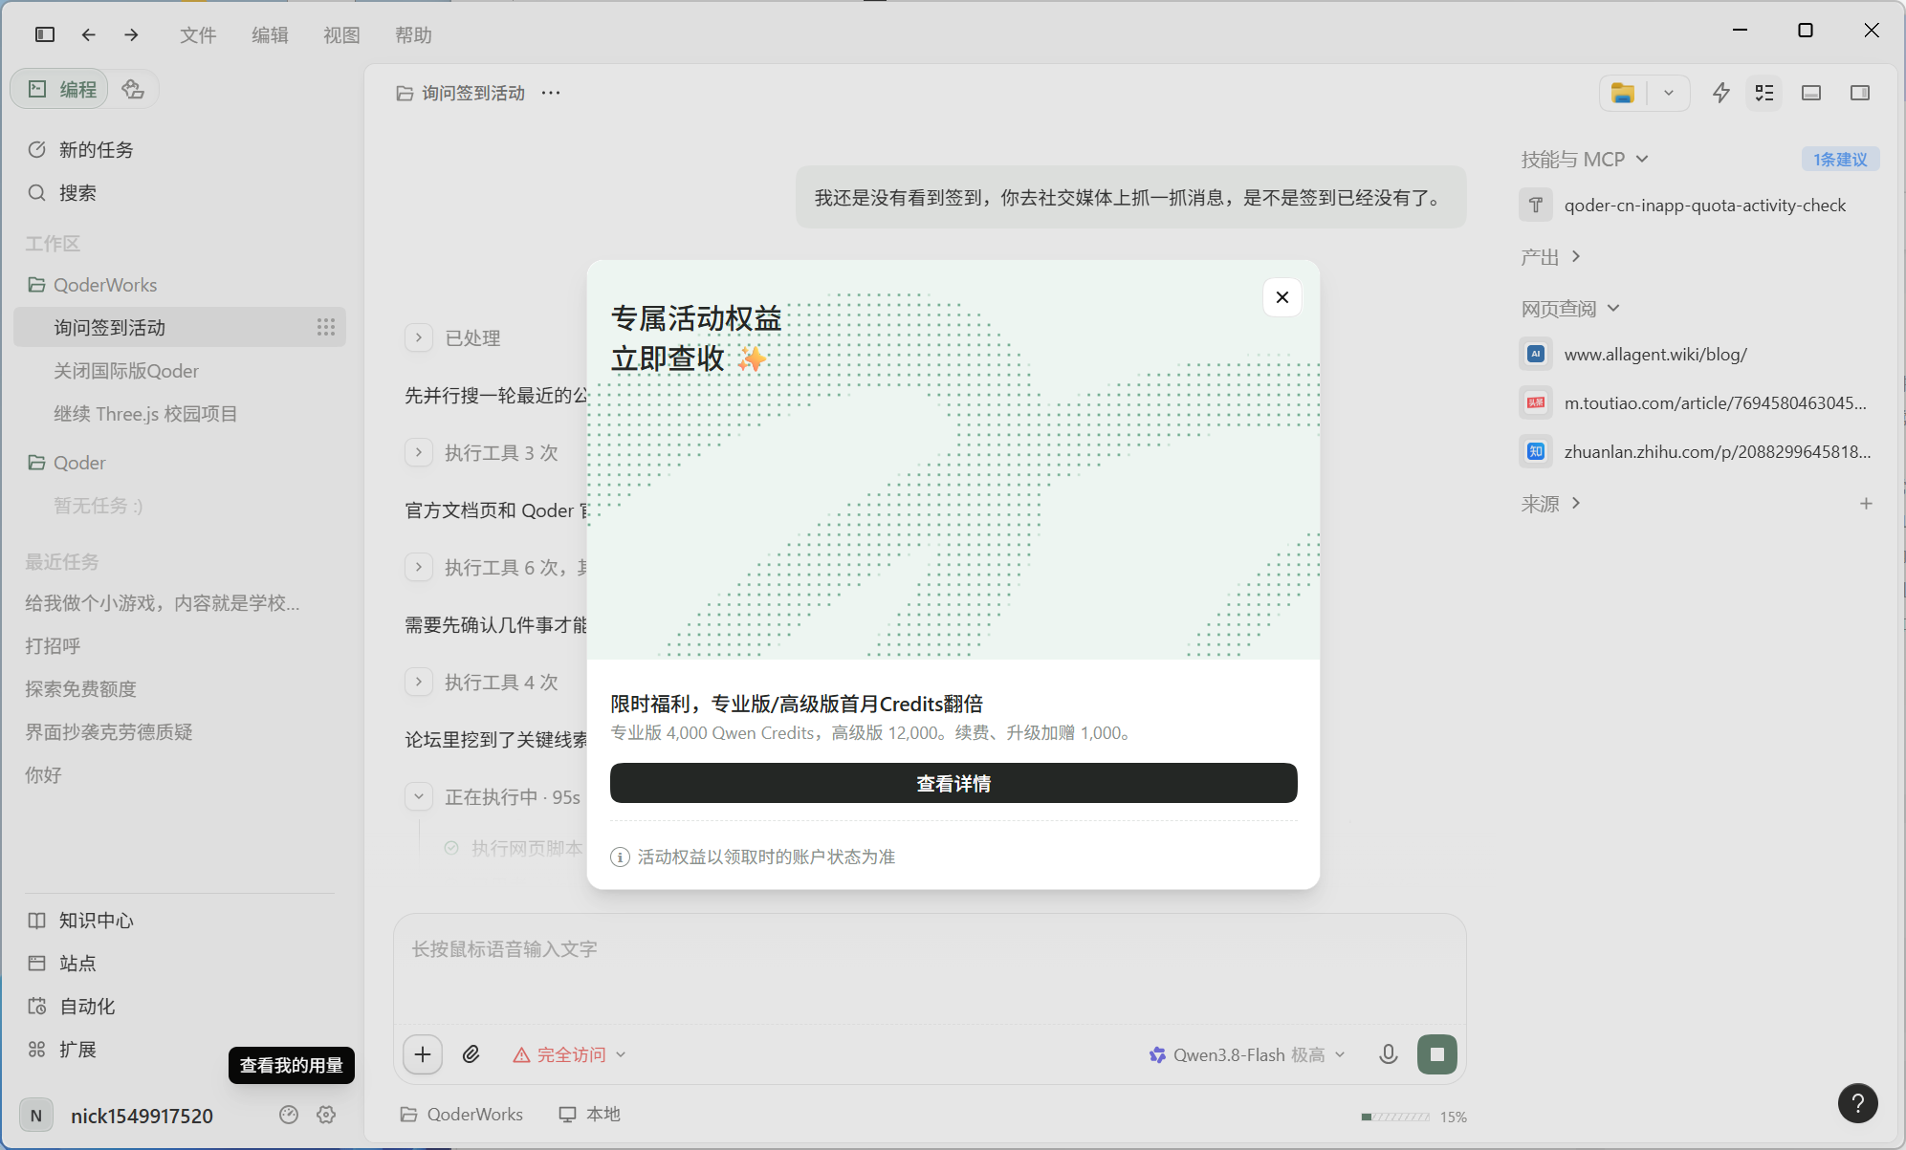Screen dimensions: 1906x1150
Task: Add content with the plus button
Action: click(x=423, y=1054)
